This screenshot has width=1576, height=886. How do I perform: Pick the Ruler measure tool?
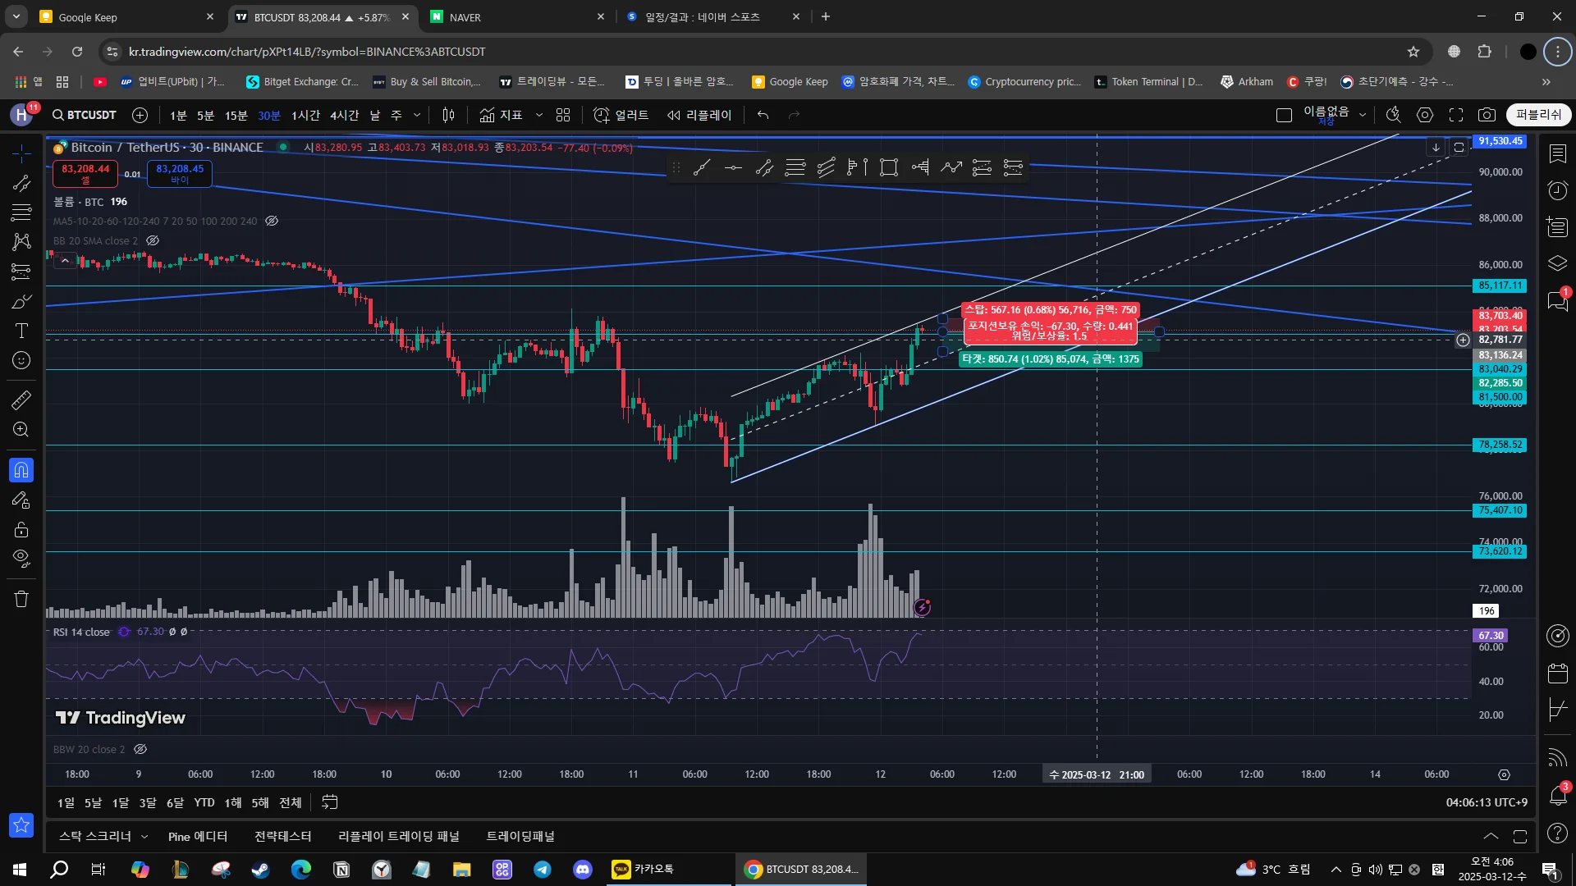[x=21, y=400]
